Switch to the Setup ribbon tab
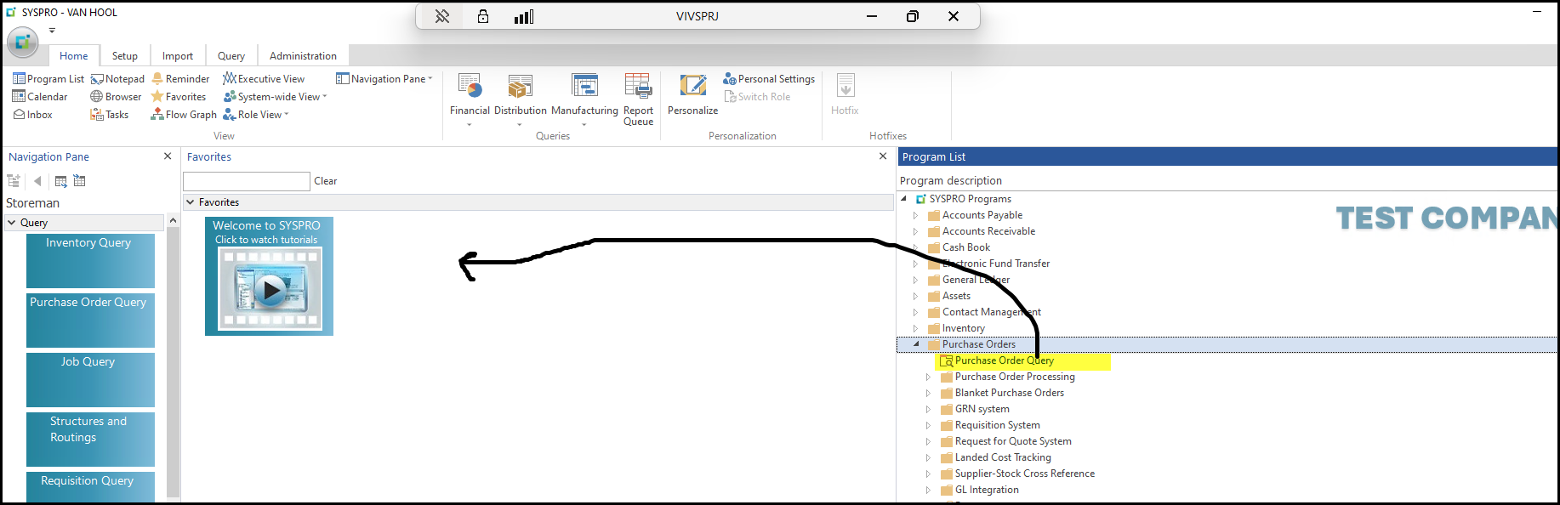This screenshot has height=505, width=1560. point(124,56)
